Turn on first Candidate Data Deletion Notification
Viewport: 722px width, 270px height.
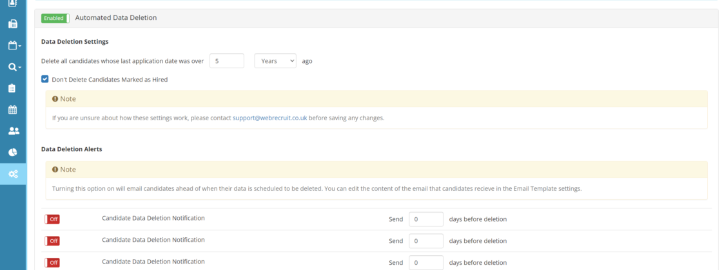52,219
